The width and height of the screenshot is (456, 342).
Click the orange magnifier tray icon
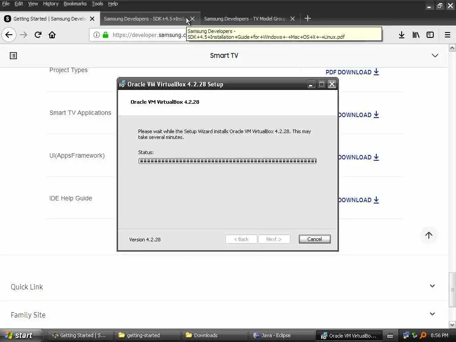point(423,335)
